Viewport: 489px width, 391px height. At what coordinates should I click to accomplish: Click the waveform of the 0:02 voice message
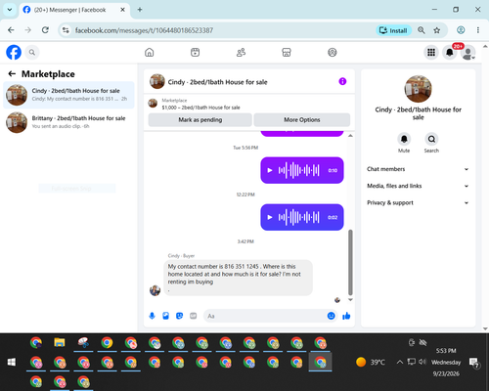tap(298, 217)
